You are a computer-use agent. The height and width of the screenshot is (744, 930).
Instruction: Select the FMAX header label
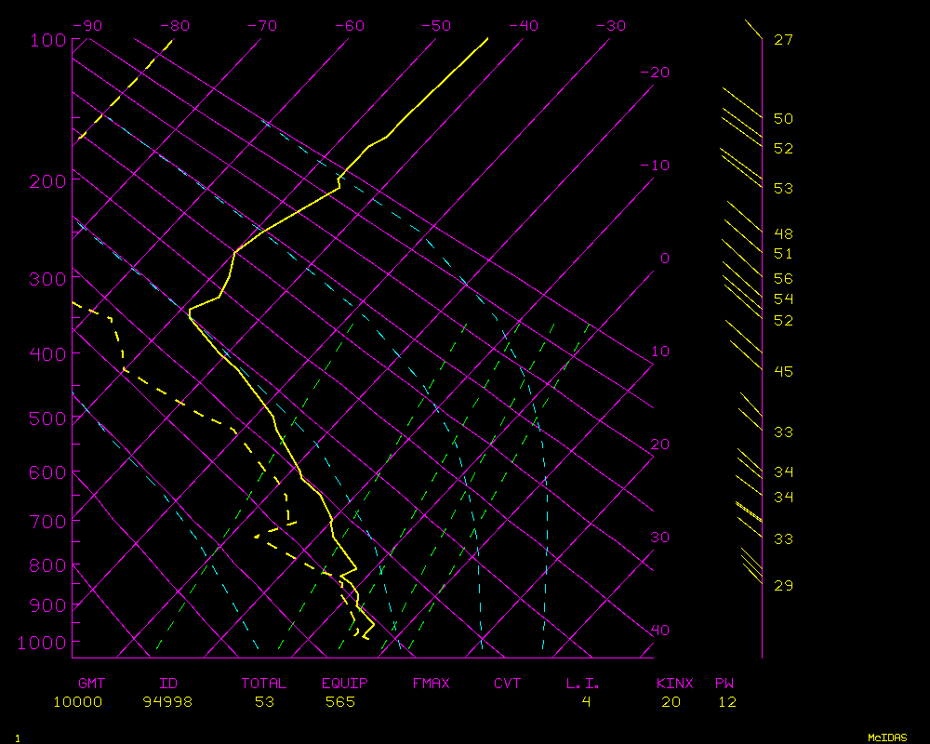click(x=431, y=684)
